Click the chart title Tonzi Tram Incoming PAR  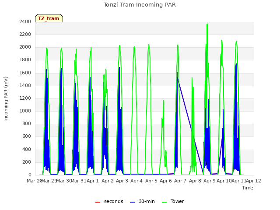pos(140,5)
